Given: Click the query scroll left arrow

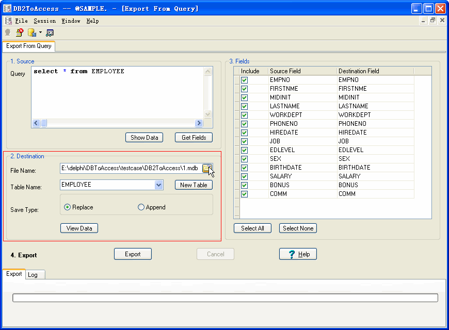Looking at the screenshot, I should tap(36, 123).
